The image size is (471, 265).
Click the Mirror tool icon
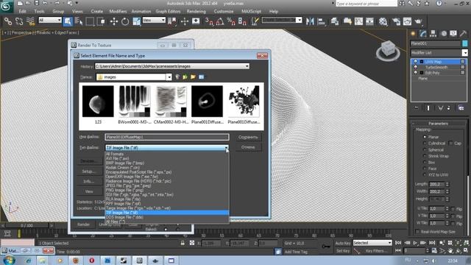pyautogui.click(x=310, y=21)
